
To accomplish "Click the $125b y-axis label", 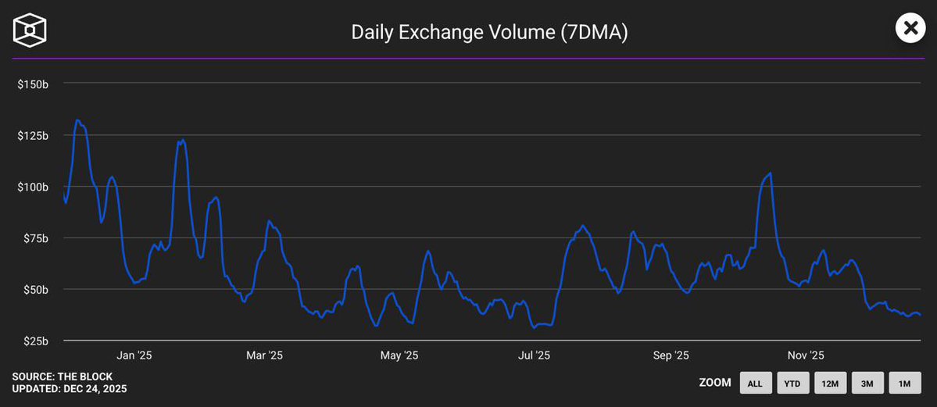I will (x=33, y=136).
